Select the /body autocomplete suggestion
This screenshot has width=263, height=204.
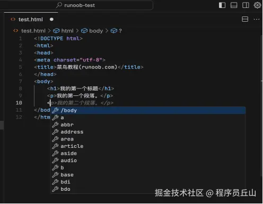[148, 110]
